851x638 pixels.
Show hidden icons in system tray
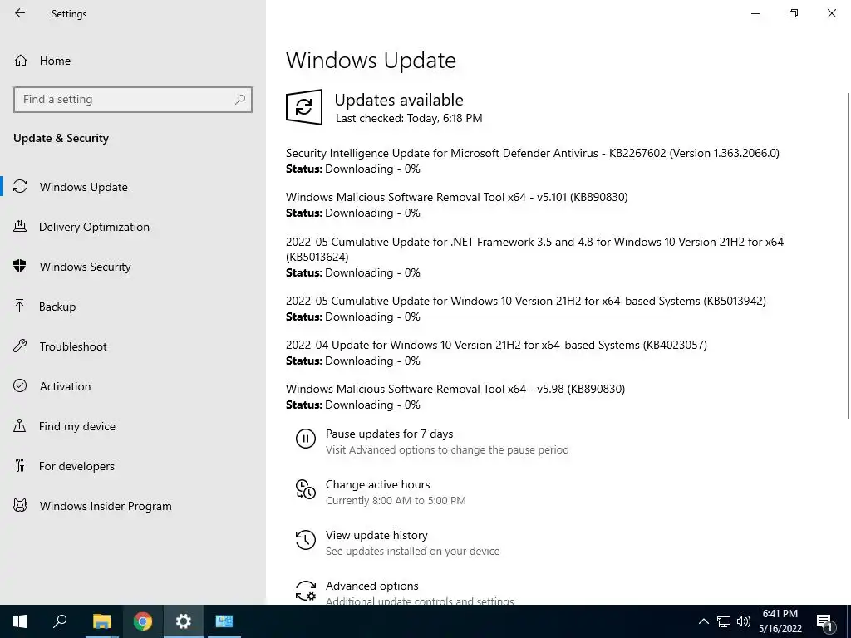pos(703,621)
